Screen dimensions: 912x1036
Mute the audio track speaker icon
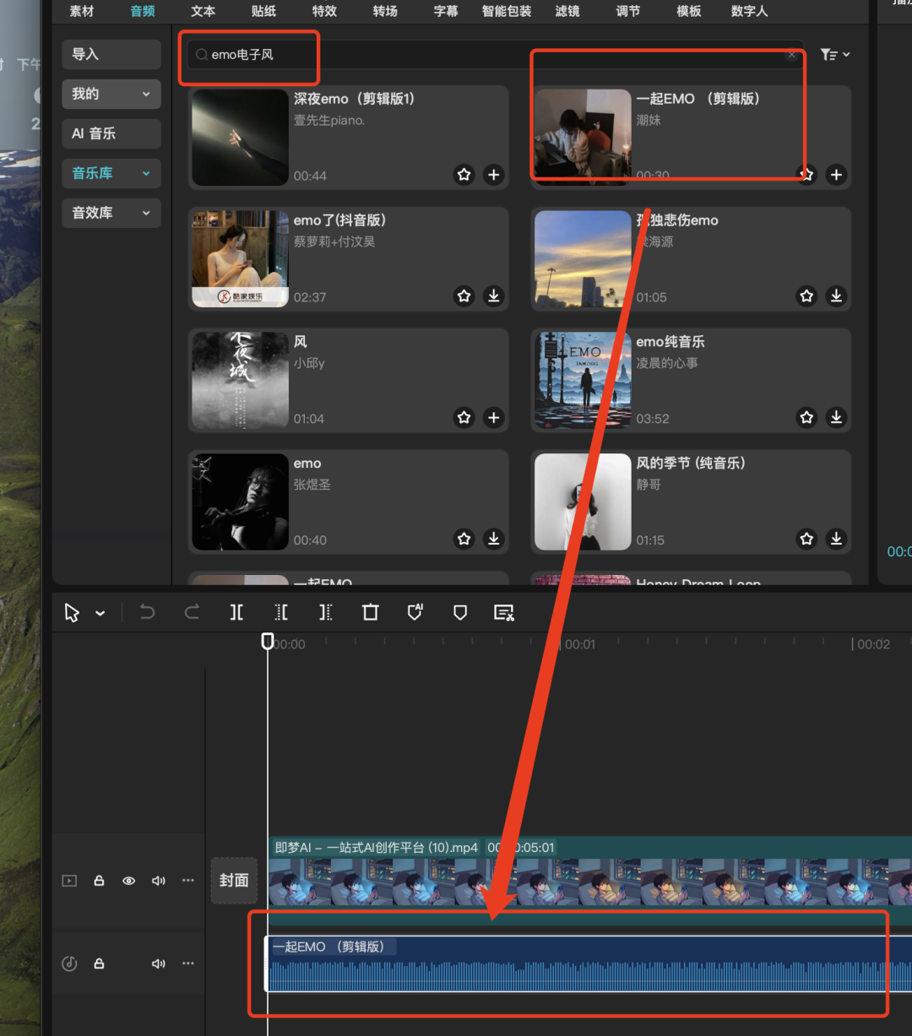[x=158, y=963]
